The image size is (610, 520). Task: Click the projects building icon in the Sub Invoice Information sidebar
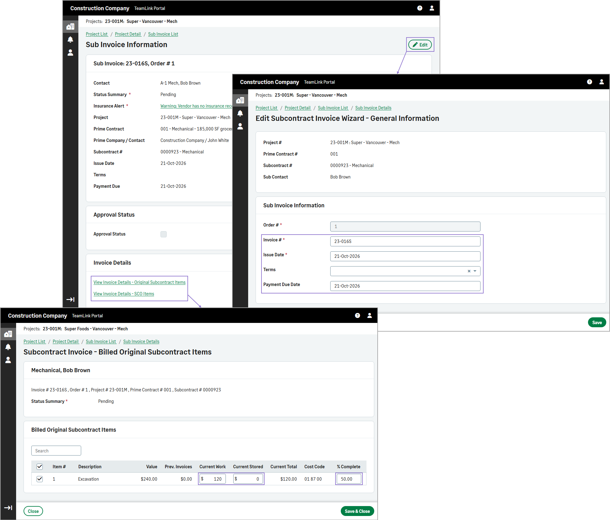coord(70,27)
